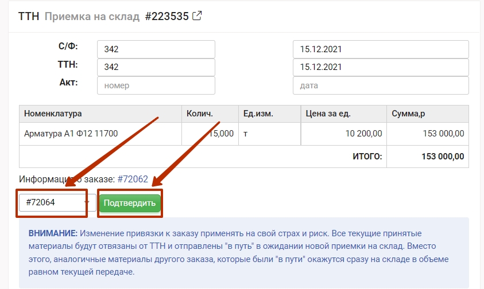This screenshot has height=289, width=484.
Task: Click the С/Ф date field
Action: tap(381, 49)
